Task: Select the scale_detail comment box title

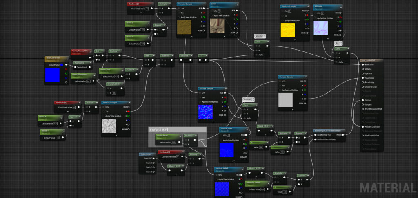Action: (x=159, y=130)
